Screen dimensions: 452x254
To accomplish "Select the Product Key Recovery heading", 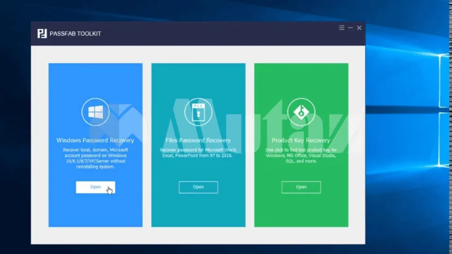I will coord(301,141).
